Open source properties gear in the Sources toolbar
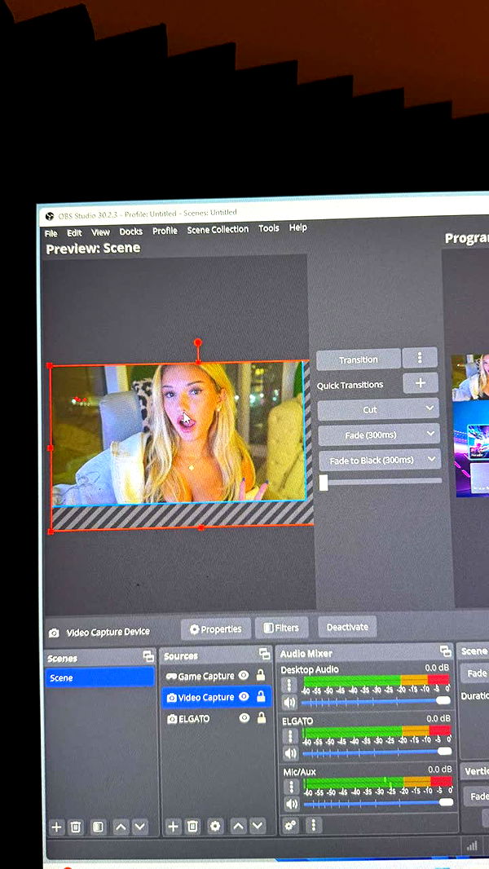This screenshot has width=489, height=869. [215, 827]
